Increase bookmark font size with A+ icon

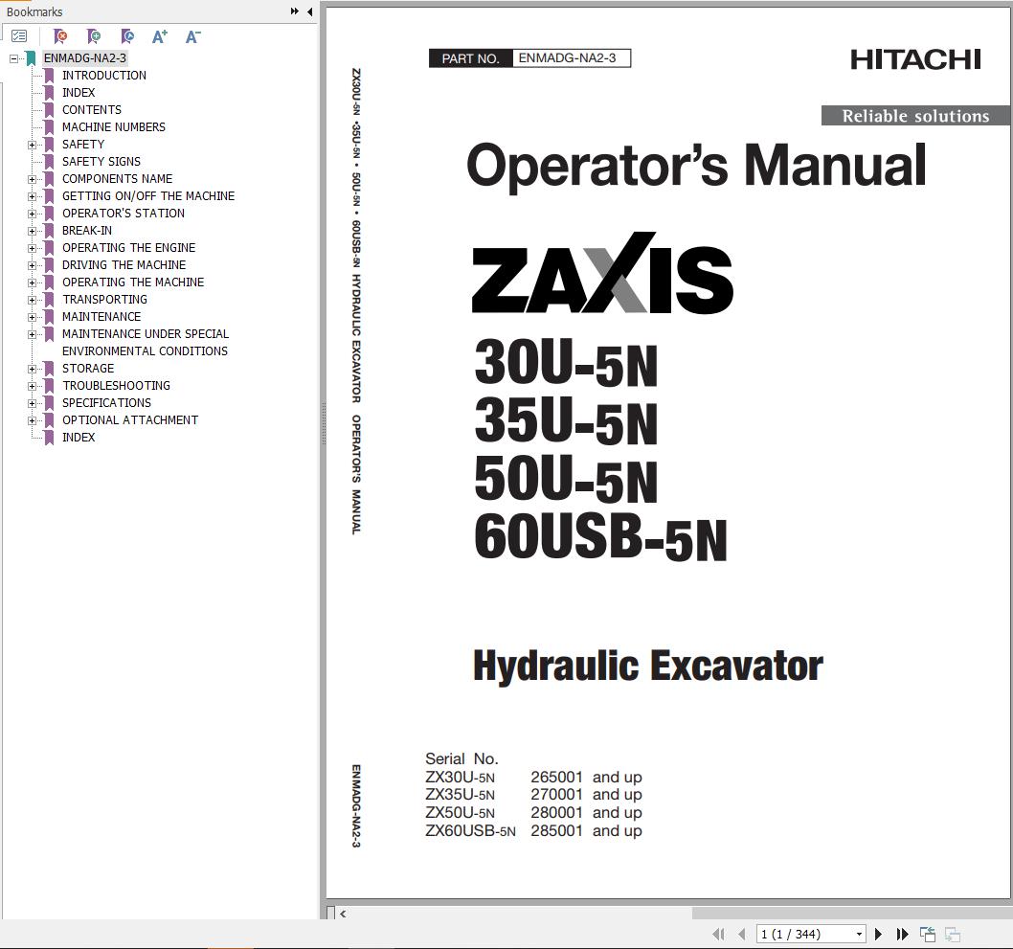(x=160, y=36)
